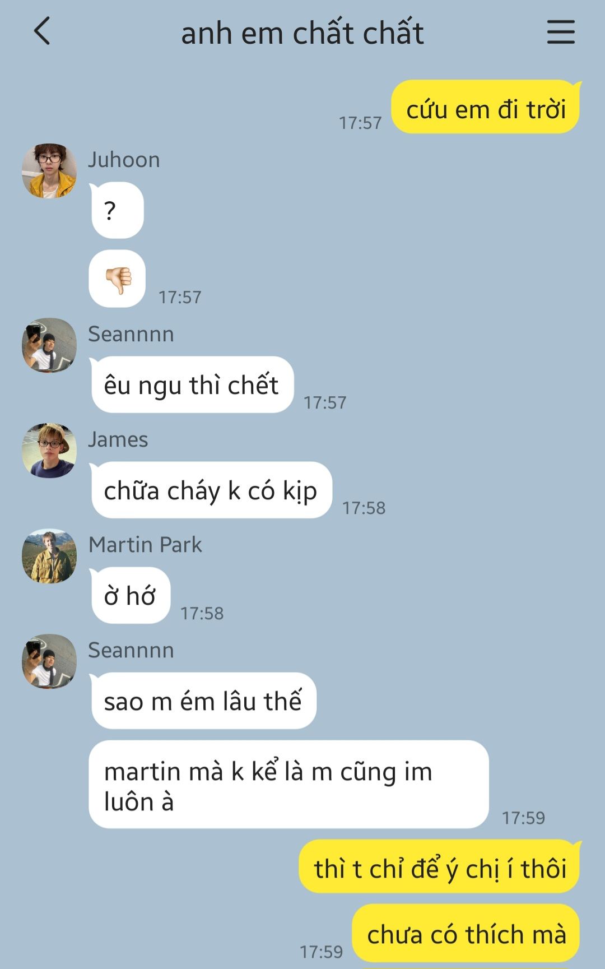Tap the 'martin mà k kể' message bubble
The image size is (605, 969).
[289, 785]
